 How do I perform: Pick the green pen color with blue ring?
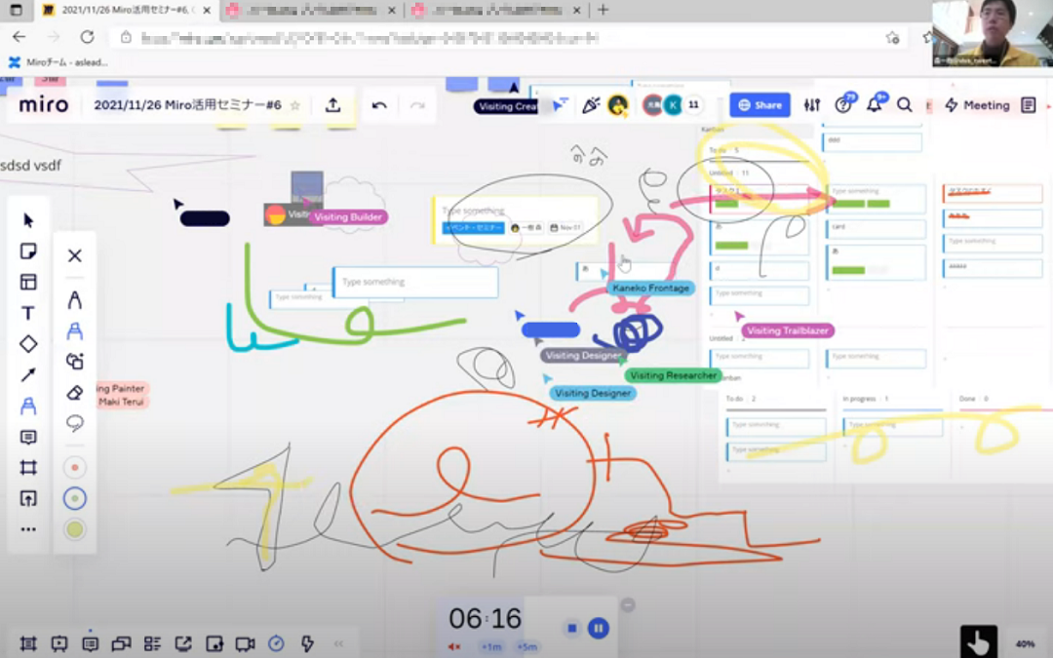[74, 498]
